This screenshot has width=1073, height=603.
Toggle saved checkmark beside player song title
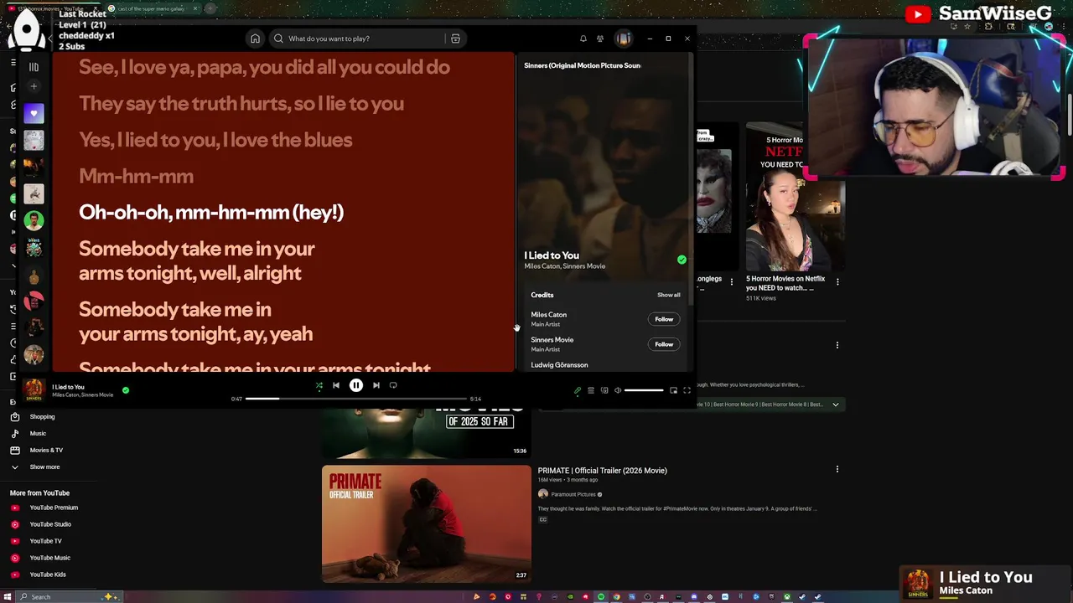(126, 389)
